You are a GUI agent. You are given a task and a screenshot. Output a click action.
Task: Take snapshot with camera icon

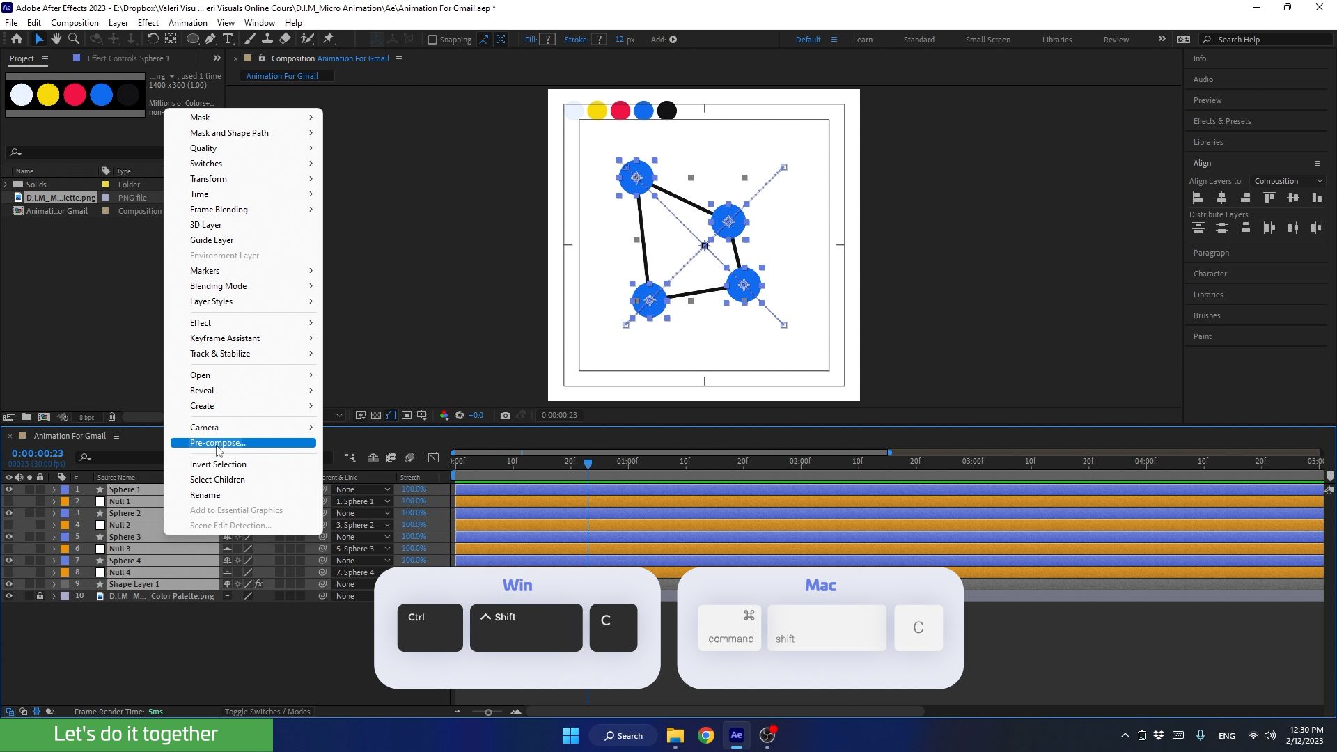[x=506, y=416]
